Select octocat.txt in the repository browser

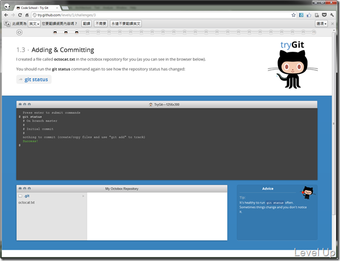(x=26, y=203)
